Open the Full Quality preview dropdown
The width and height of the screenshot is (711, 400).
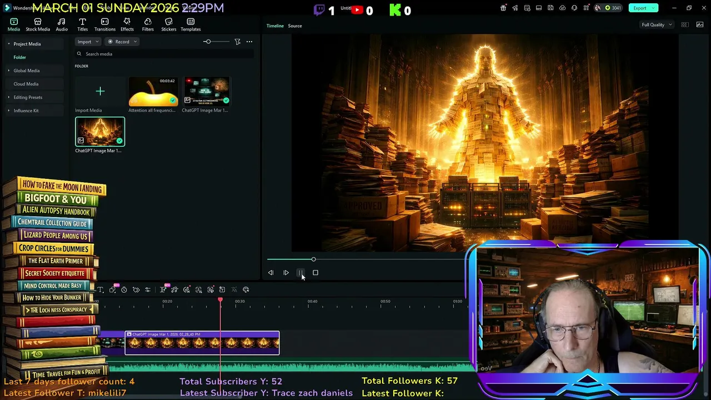(657, 24)
